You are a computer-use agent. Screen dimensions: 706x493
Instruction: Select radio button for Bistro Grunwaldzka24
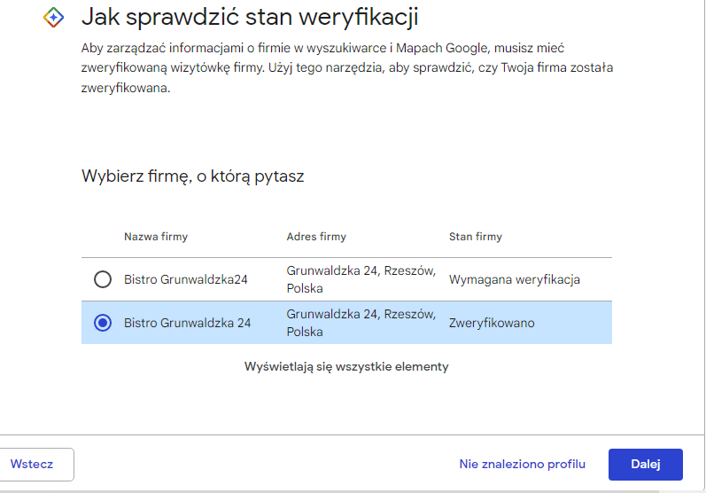pos(103,279)
